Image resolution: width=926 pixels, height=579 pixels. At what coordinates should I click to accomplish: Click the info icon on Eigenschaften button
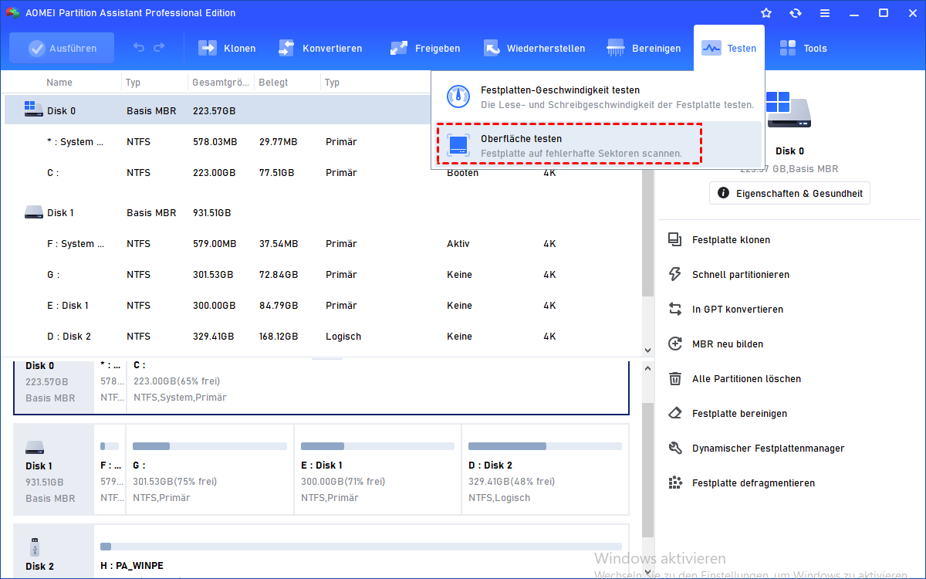pyautogui.click(x=723, y=193)
